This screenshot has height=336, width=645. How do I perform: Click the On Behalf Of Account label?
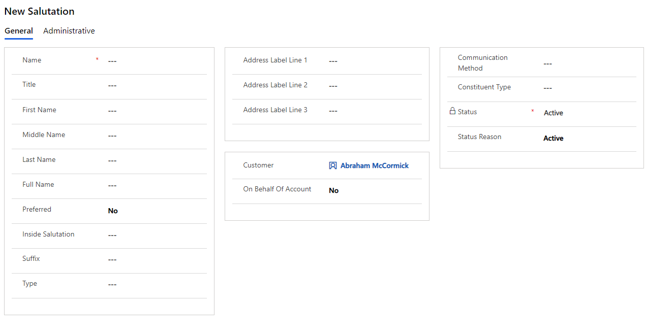pyautogui.click(x=277, y=189)
